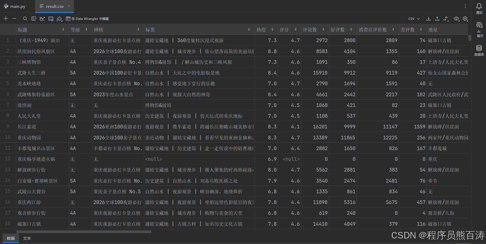Add a new row with plus icon

click(6, 19)
